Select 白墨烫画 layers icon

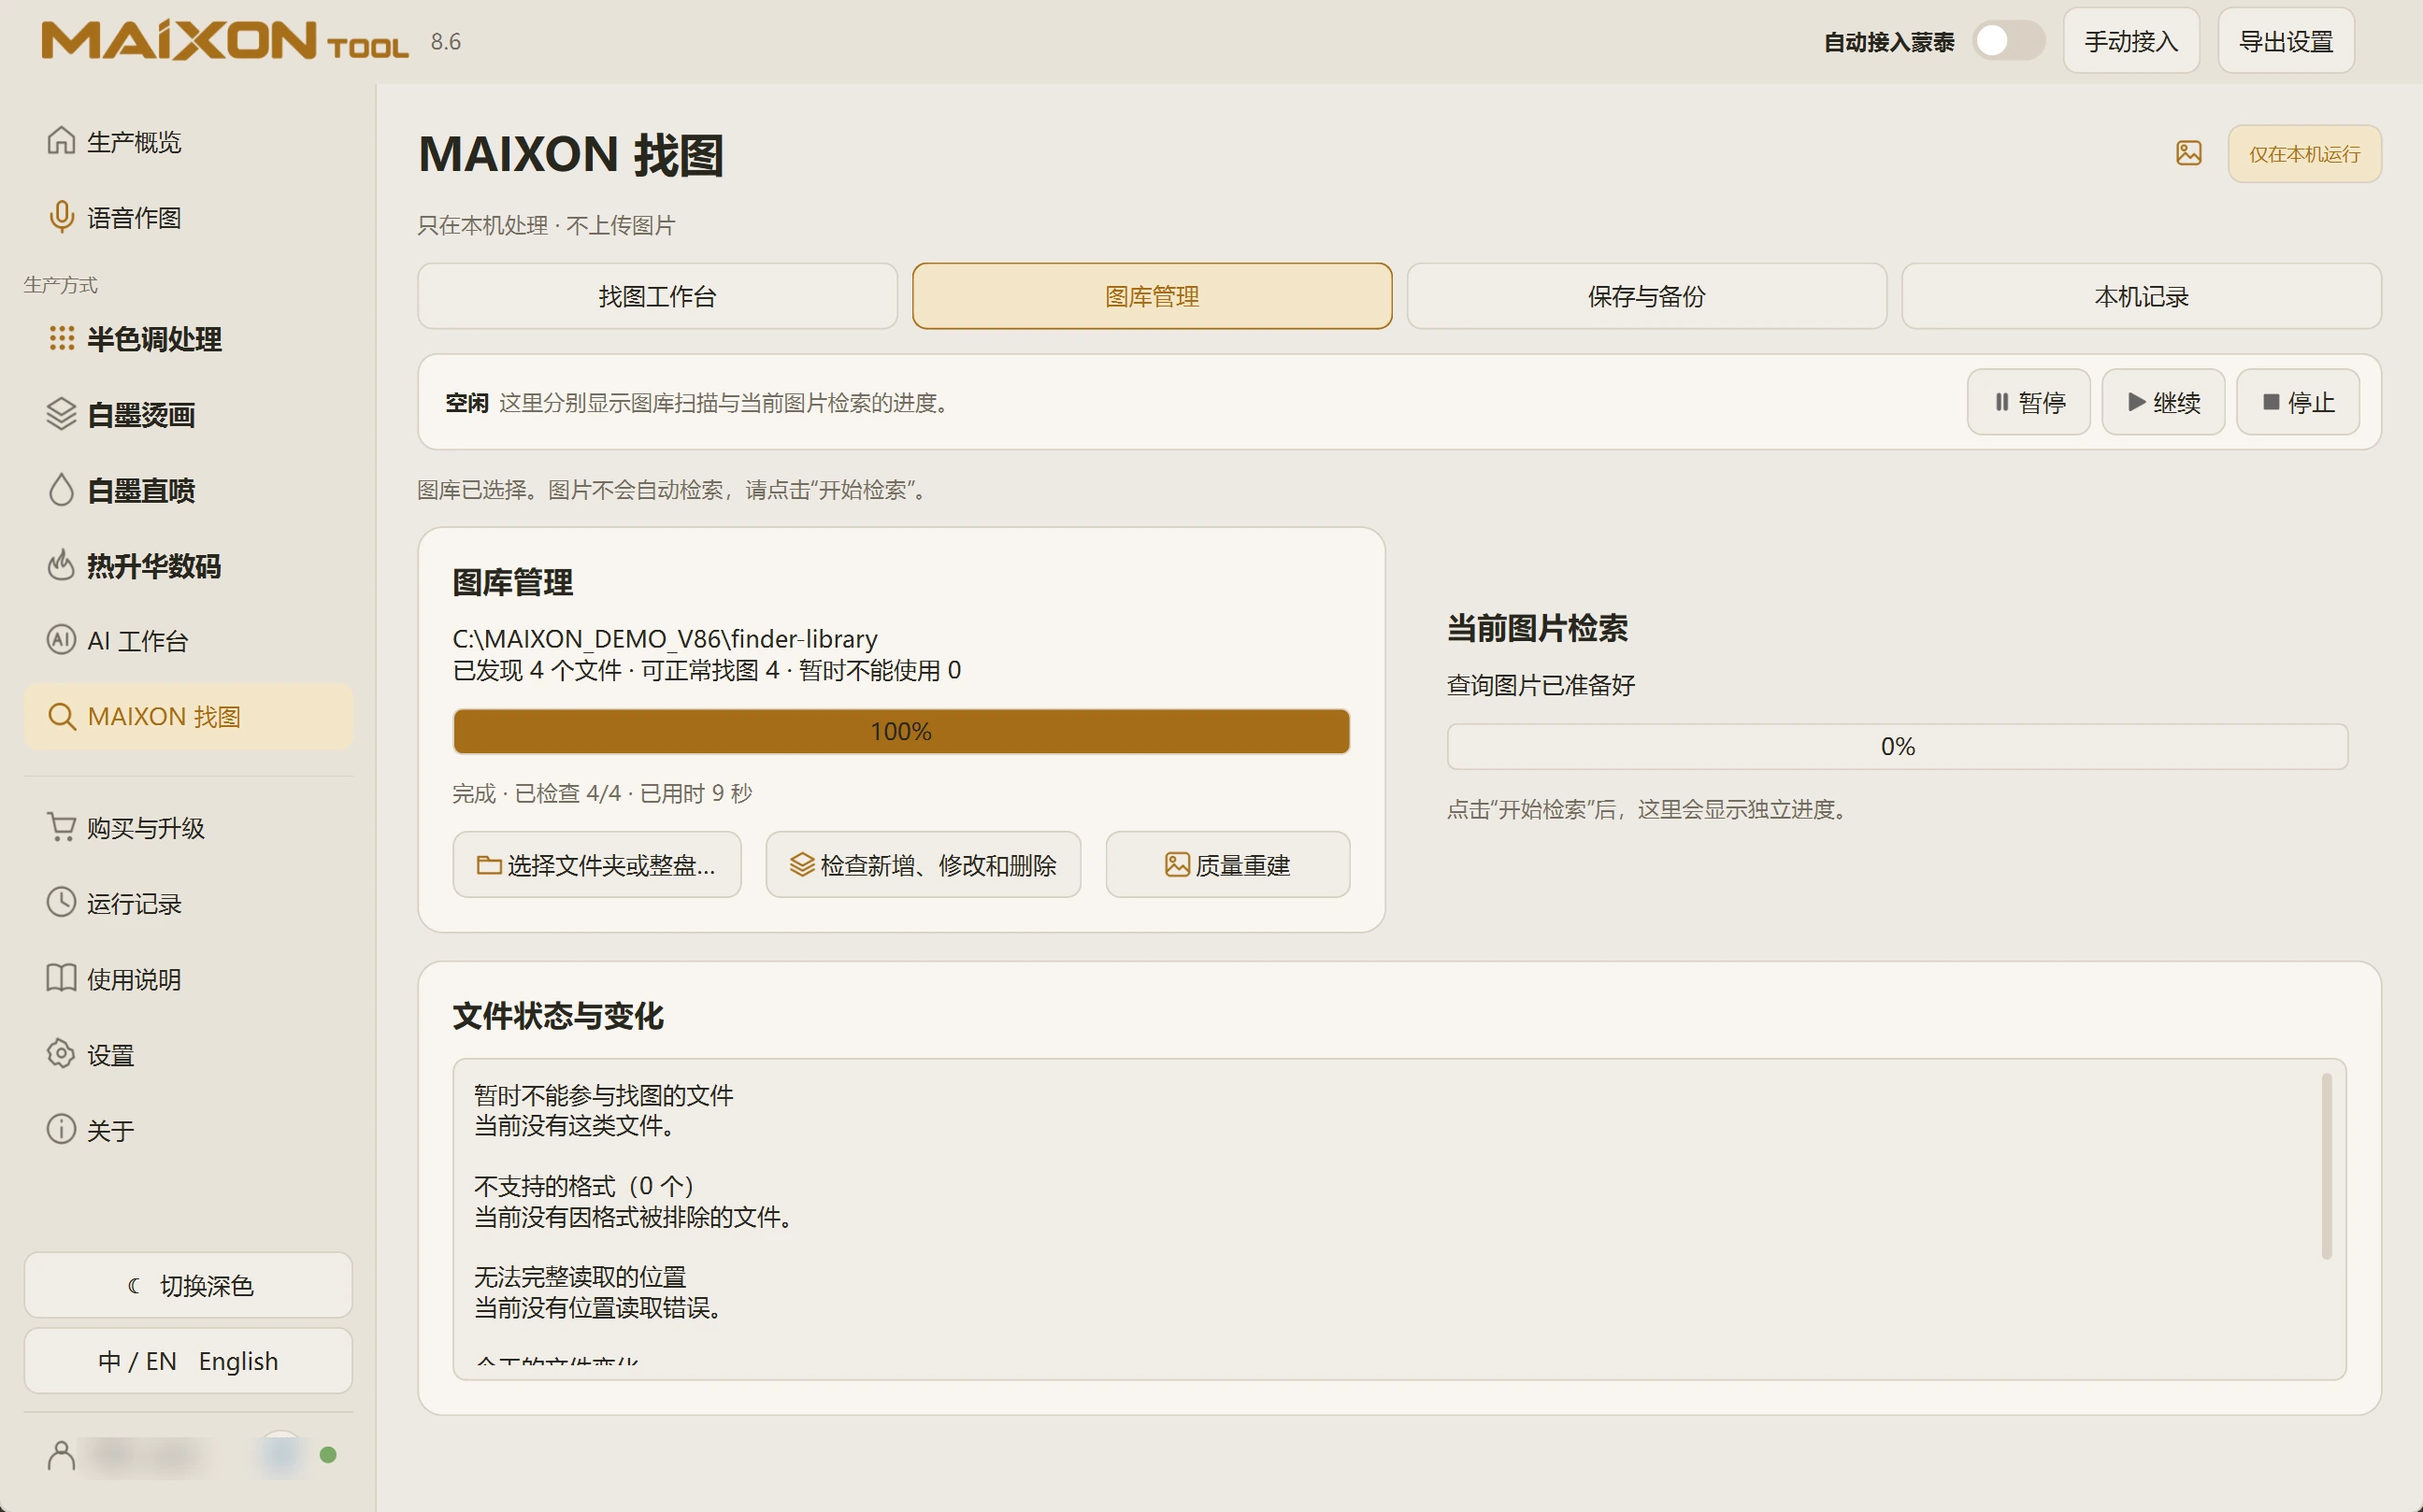tap(61, 414)
